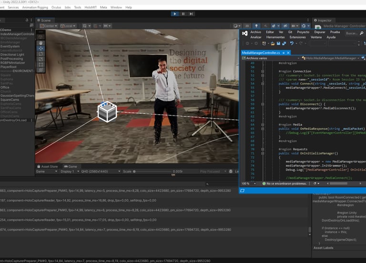Viewport: 366px width, 263px height.
Task: Collapse Media region at line 64
Action: (263, 125)
